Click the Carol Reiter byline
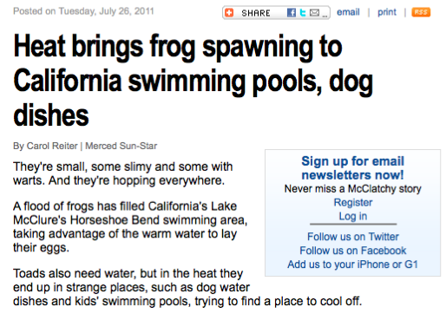Screen dimensions: 446x320 [52, 146]
